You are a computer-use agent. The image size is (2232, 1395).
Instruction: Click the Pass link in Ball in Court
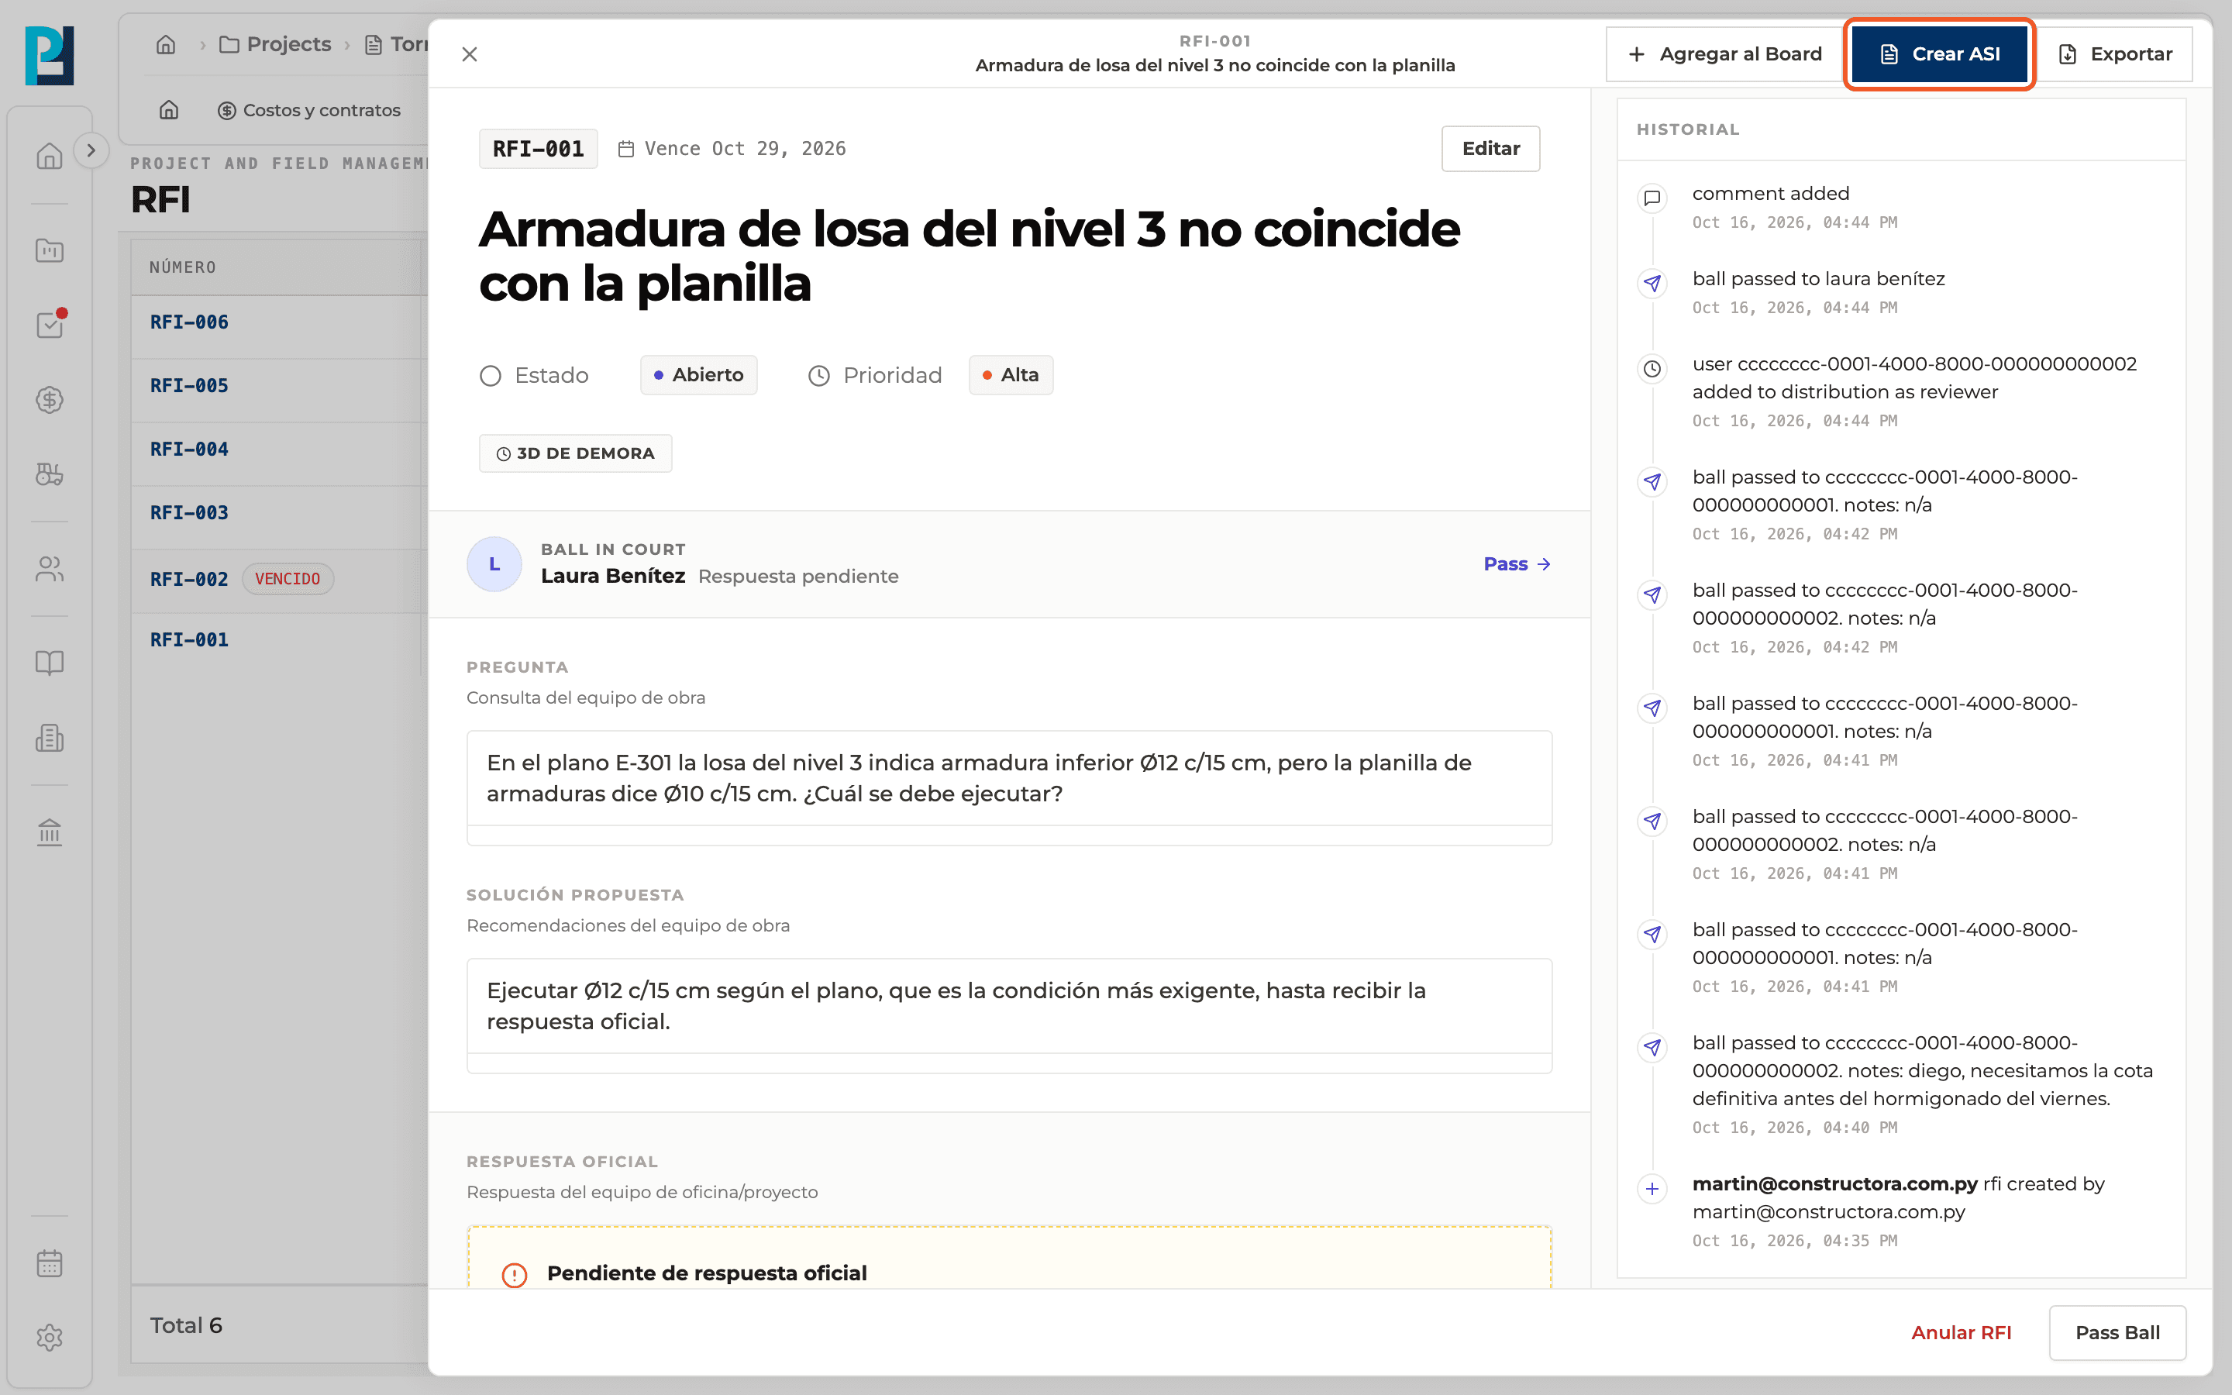[1517, 563]
